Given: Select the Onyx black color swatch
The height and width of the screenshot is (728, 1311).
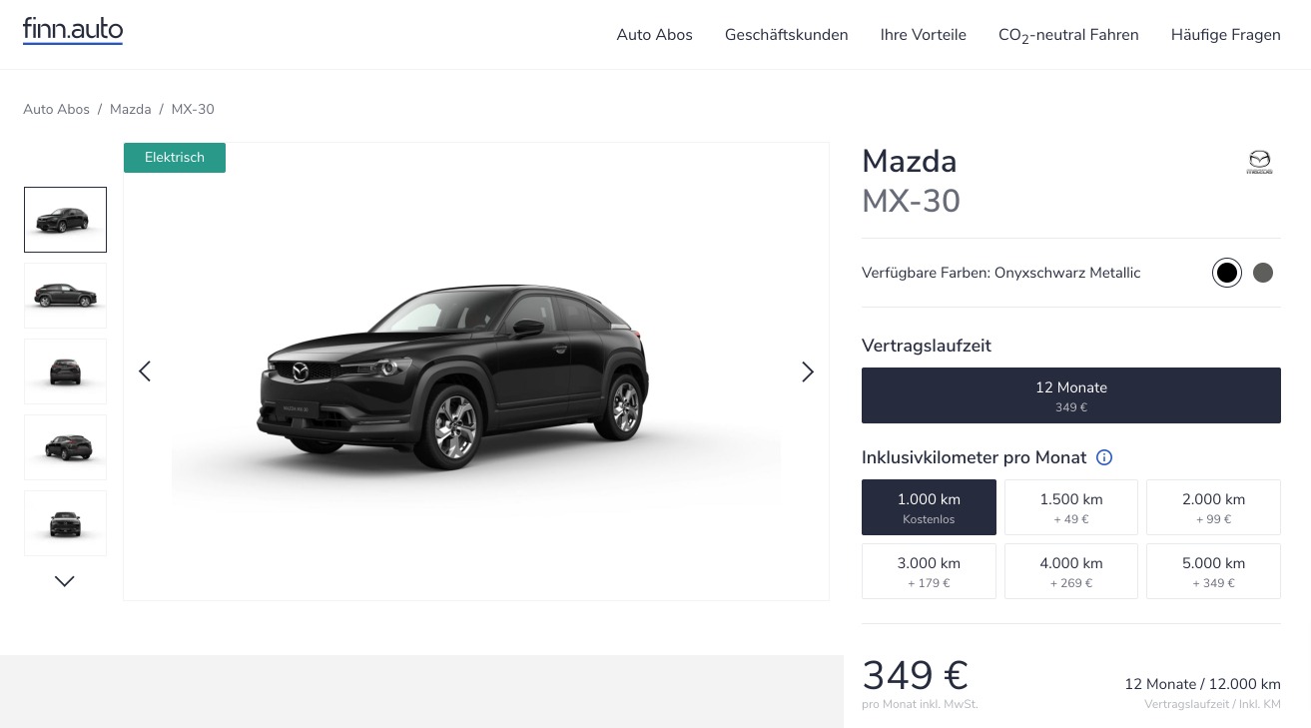Looking at the screenshot, I should click(x=1227, y=273).
